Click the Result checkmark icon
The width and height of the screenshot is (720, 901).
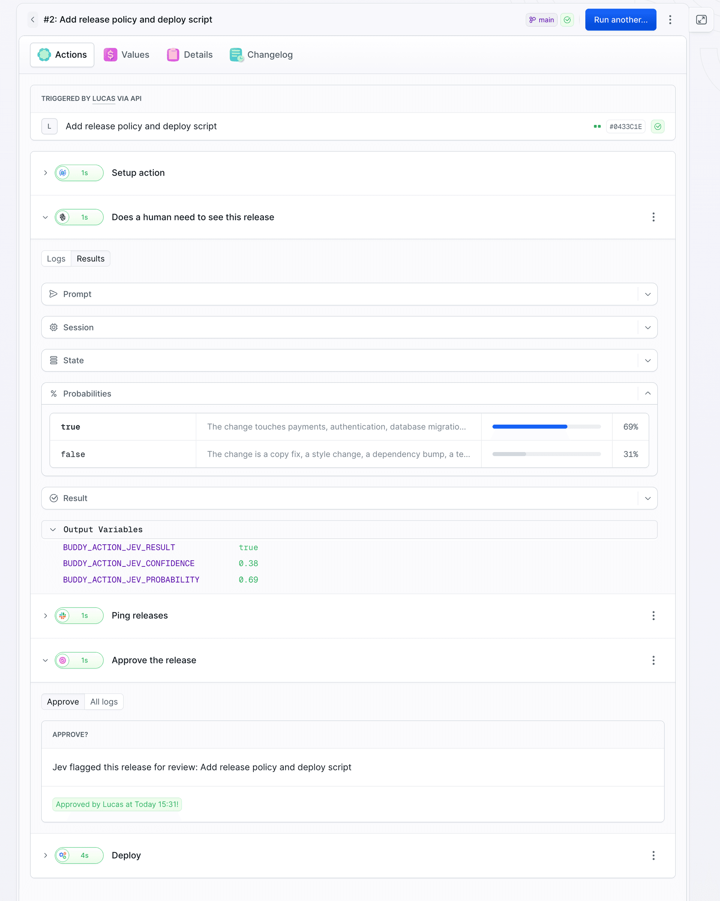(x=54, y=498)
